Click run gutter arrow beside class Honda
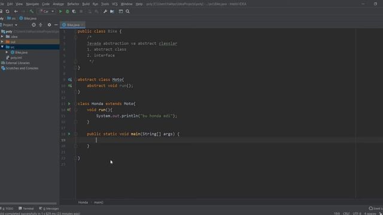Image resolution: width=383 pixels, height=215 pixels. tap(69, 104)
